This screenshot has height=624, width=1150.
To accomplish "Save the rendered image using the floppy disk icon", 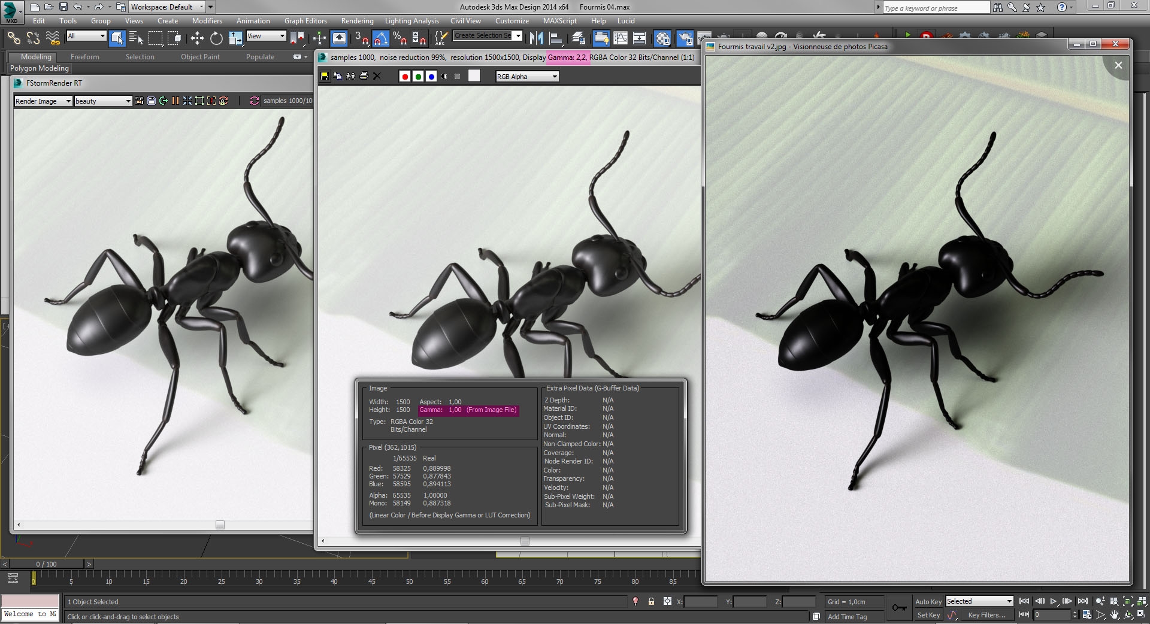I will click(325, 76).
